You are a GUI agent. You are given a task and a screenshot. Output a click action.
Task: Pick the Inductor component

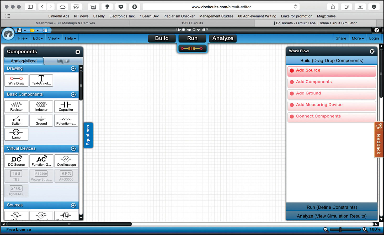tap(41, 107)
